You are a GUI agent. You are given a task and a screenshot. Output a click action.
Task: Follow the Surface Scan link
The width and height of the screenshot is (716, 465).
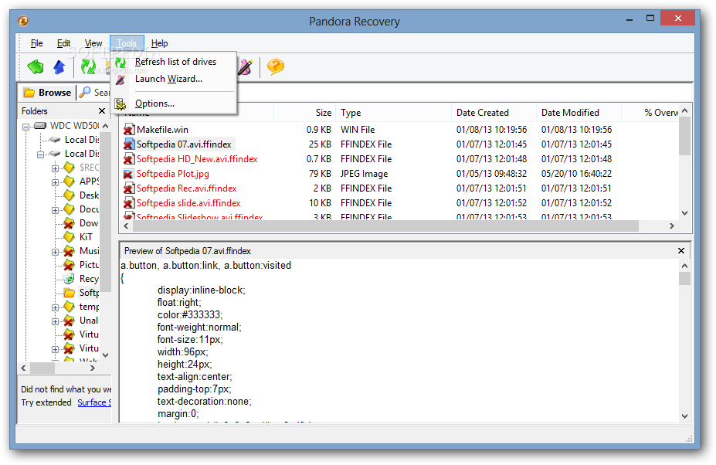94,402
